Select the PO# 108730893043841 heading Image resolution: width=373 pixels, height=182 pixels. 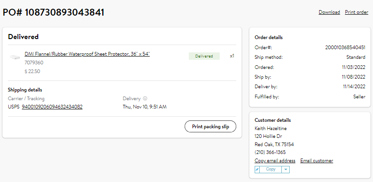[53, 12]
